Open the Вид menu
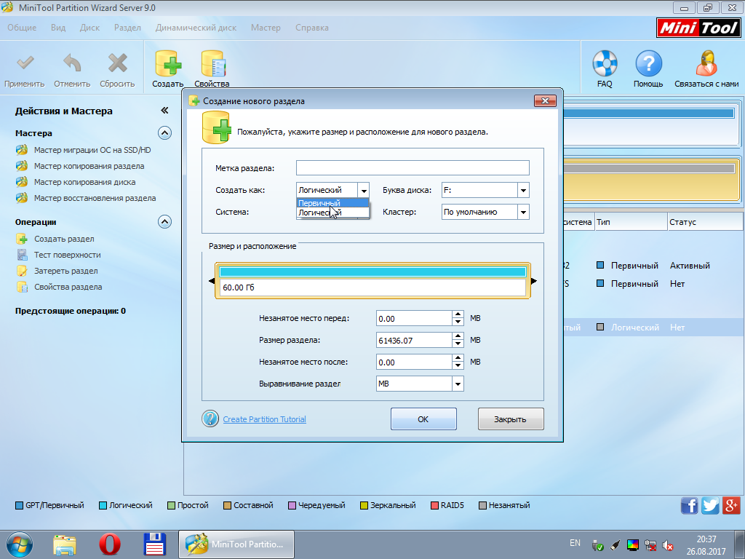Screen dimensions: 745x559 [x=58, y=28]
